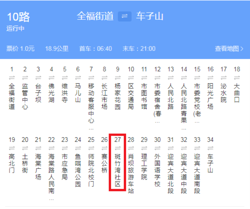The width and height of the screenshot is (250, 209).
Task: Select stop 32 迎宾大道中段
Action: point(184,174)
